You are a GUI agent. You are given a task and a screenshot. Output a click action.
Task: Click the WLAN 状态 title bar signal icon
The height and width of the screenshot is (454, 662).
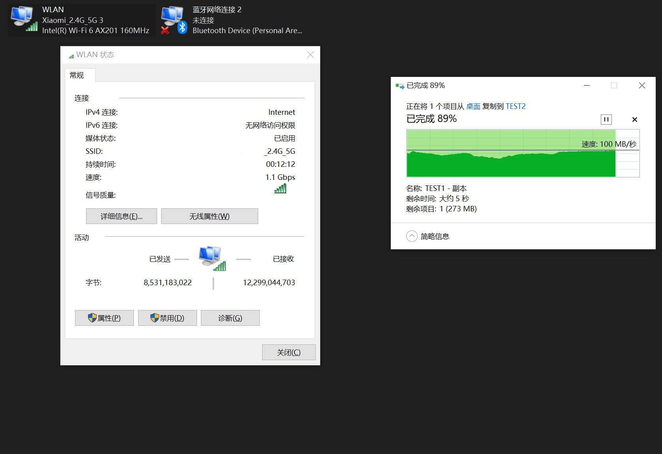[x=71, y=56]
